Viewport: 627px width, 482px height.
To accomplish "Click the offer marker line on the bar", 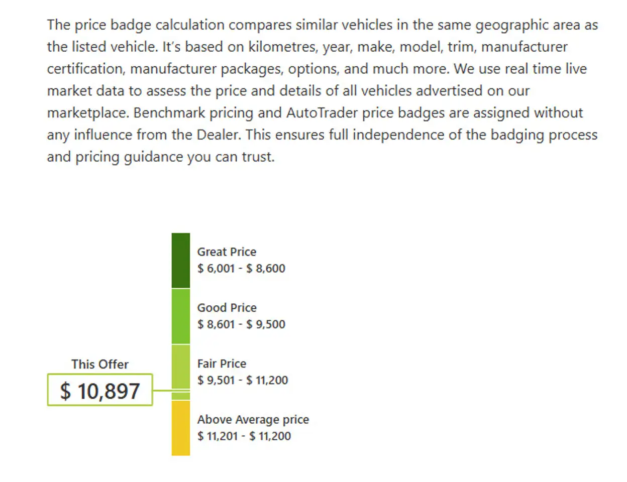I will pos(171,390).
